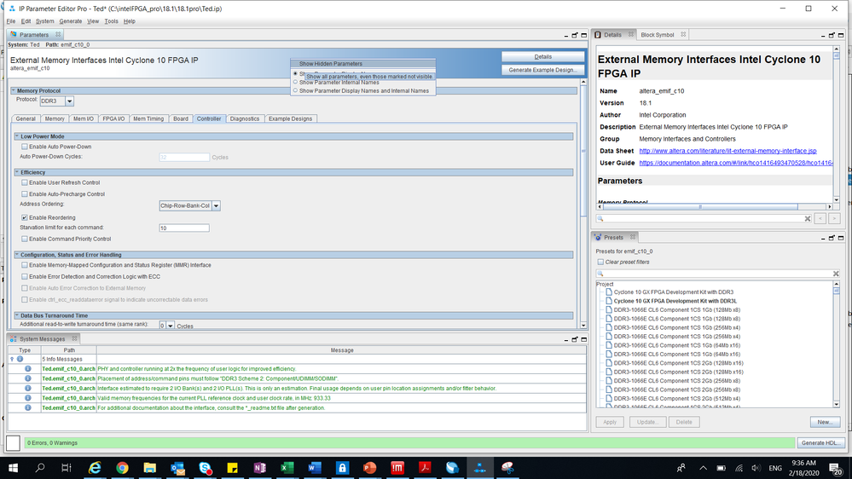Select Show Parameter Display Names and Internal Names
The image size is (852, 479).
pos(296,90)
